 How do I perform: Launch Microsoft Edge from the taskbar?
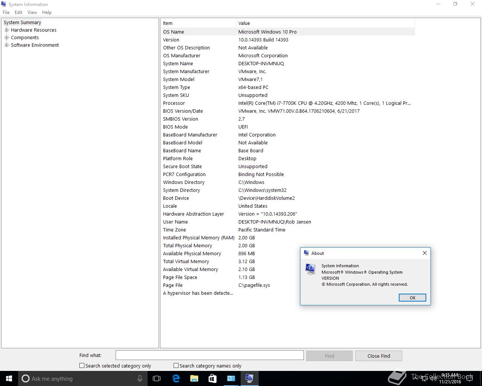[x=176, y=378]
